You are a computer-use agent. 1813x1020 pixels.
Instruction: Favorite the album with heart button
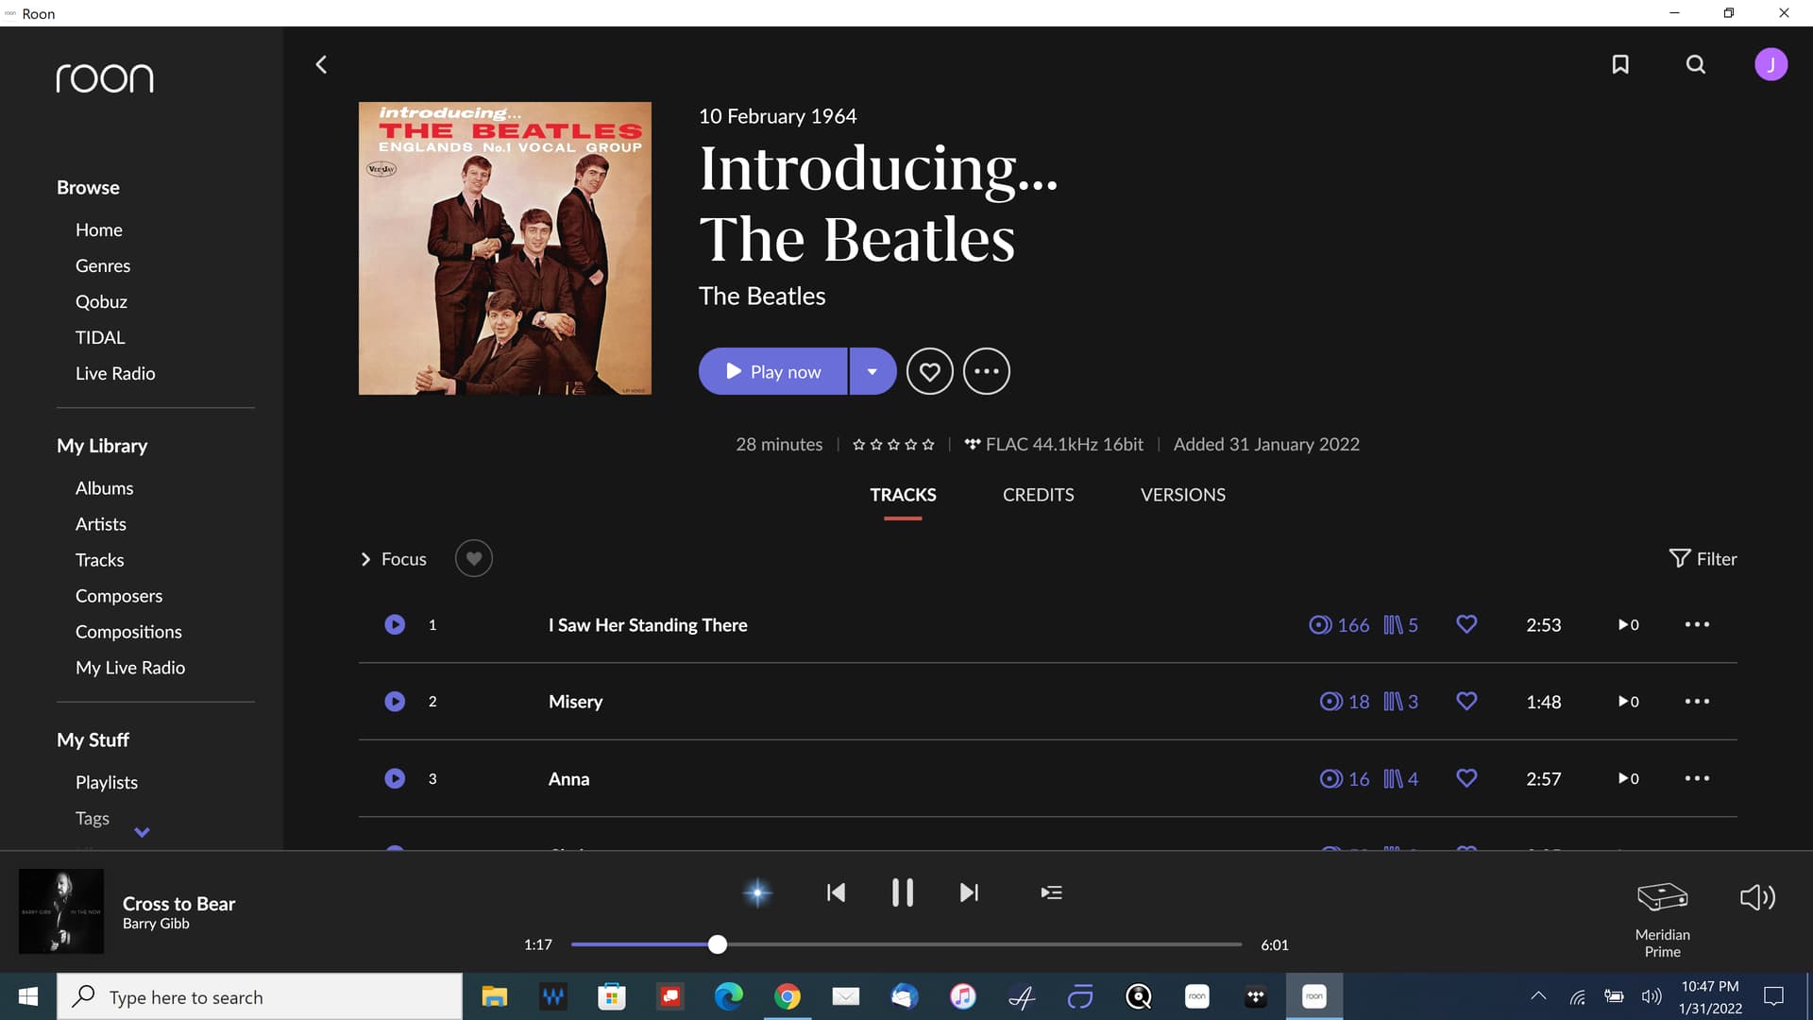tap(930, 371)
